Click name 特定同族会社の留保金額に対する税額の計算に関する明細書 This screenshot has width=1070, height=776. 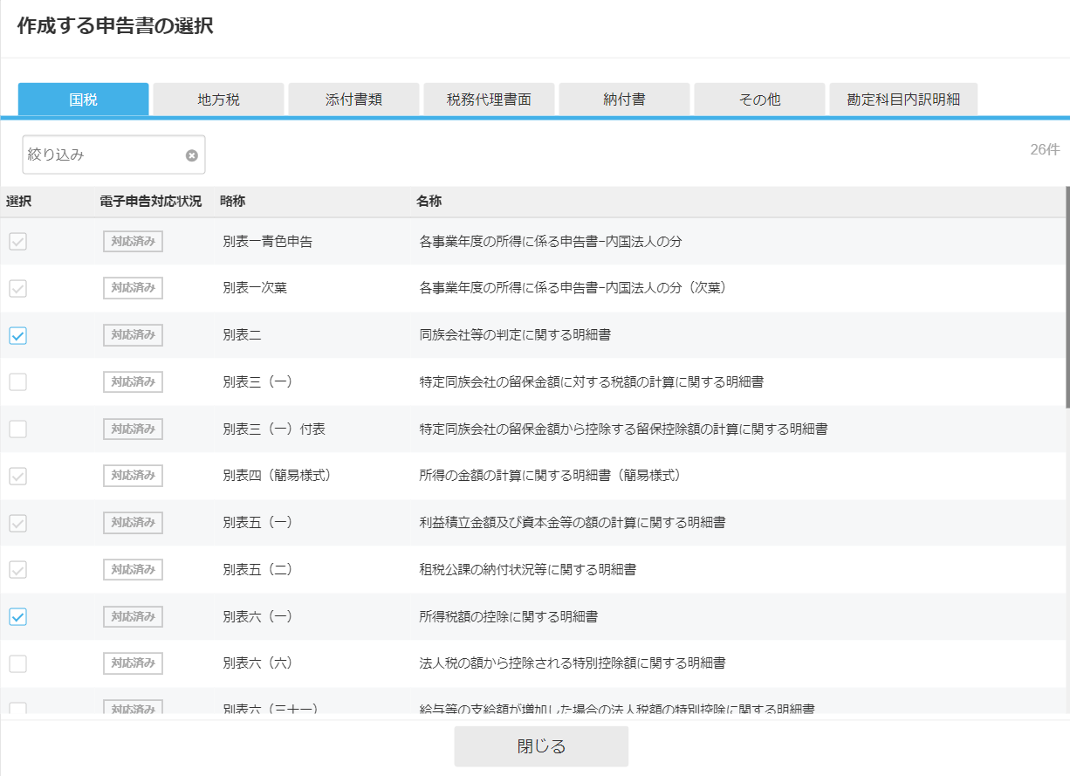click(592, 381)
